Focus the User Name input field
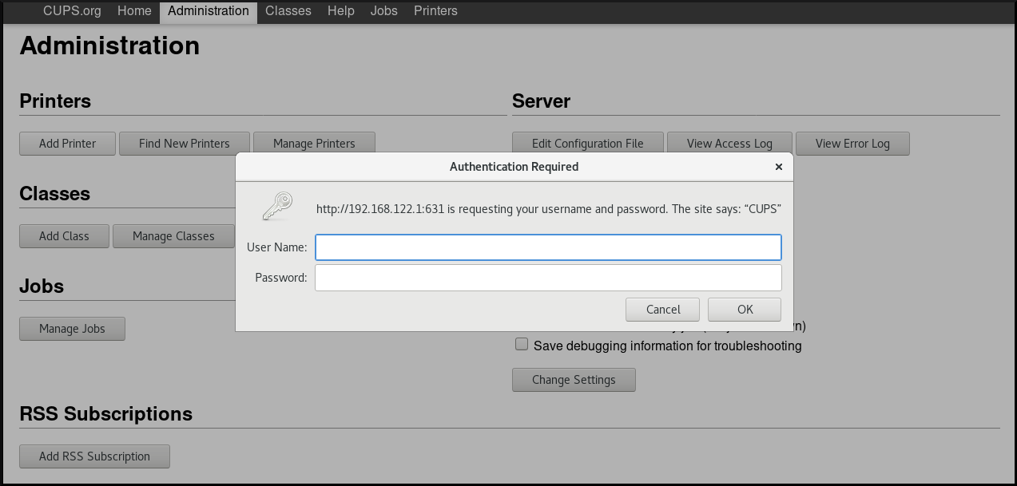The height and width of the screenshot is (486, 1017). (x=547, y=247)
